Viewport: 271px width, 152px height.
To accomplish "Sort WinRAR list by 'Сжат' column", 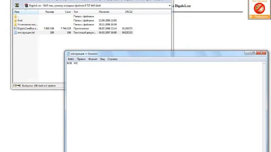I will 64,12.
